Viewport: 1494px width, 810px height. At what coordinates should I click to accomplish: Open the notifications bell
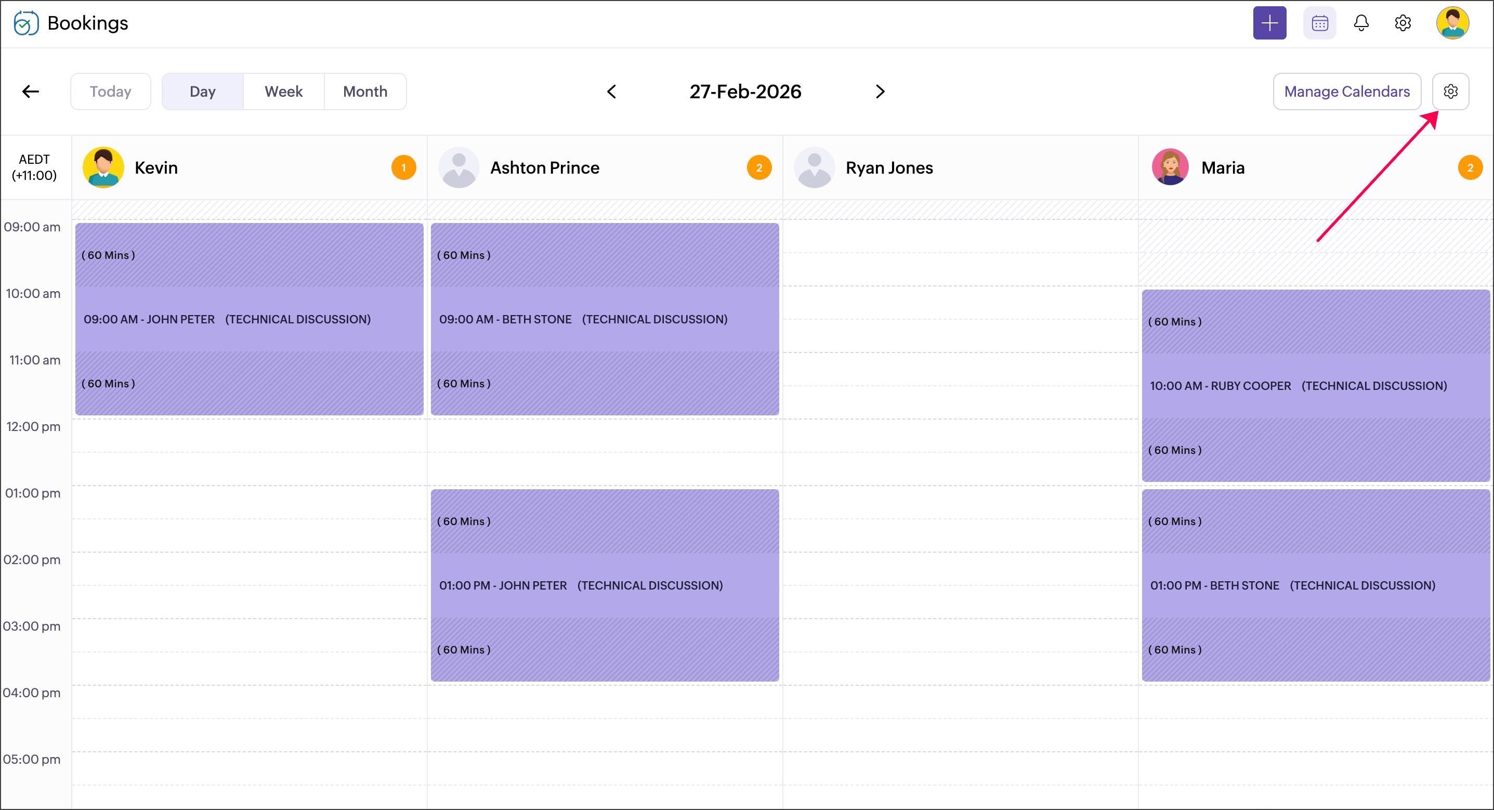click(x=1360, y=23)
